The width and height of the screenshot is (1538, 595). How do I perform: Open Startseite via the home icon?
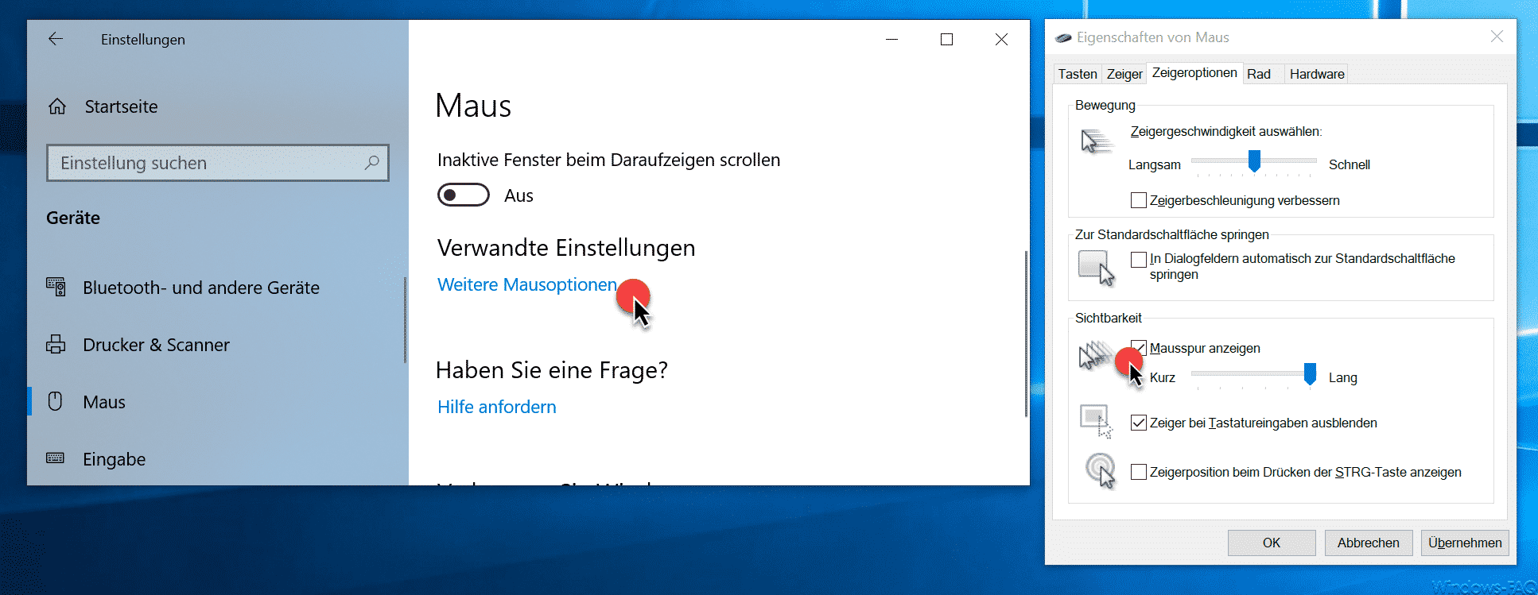click(57, 106)
